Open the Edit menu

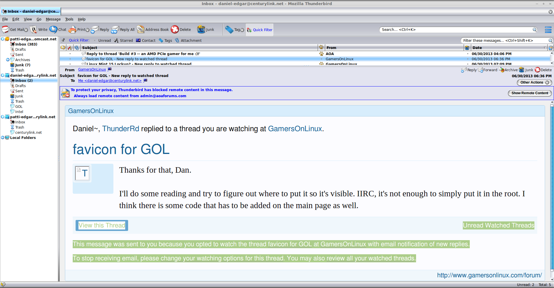click(x=16, y=19)
